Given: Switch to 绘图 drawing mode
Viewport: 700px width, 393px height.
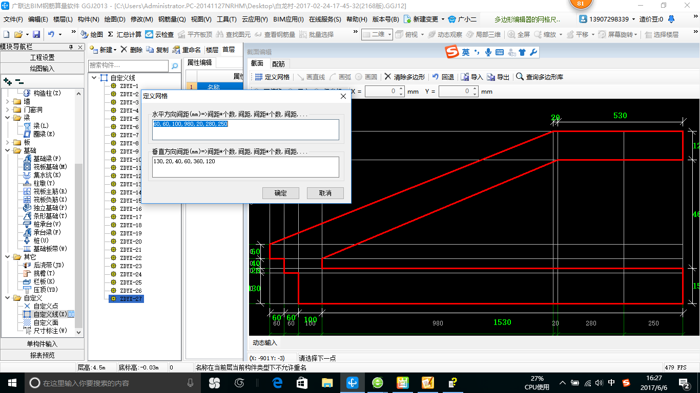Looking at the screenshot, I should (x=92, y=34).
